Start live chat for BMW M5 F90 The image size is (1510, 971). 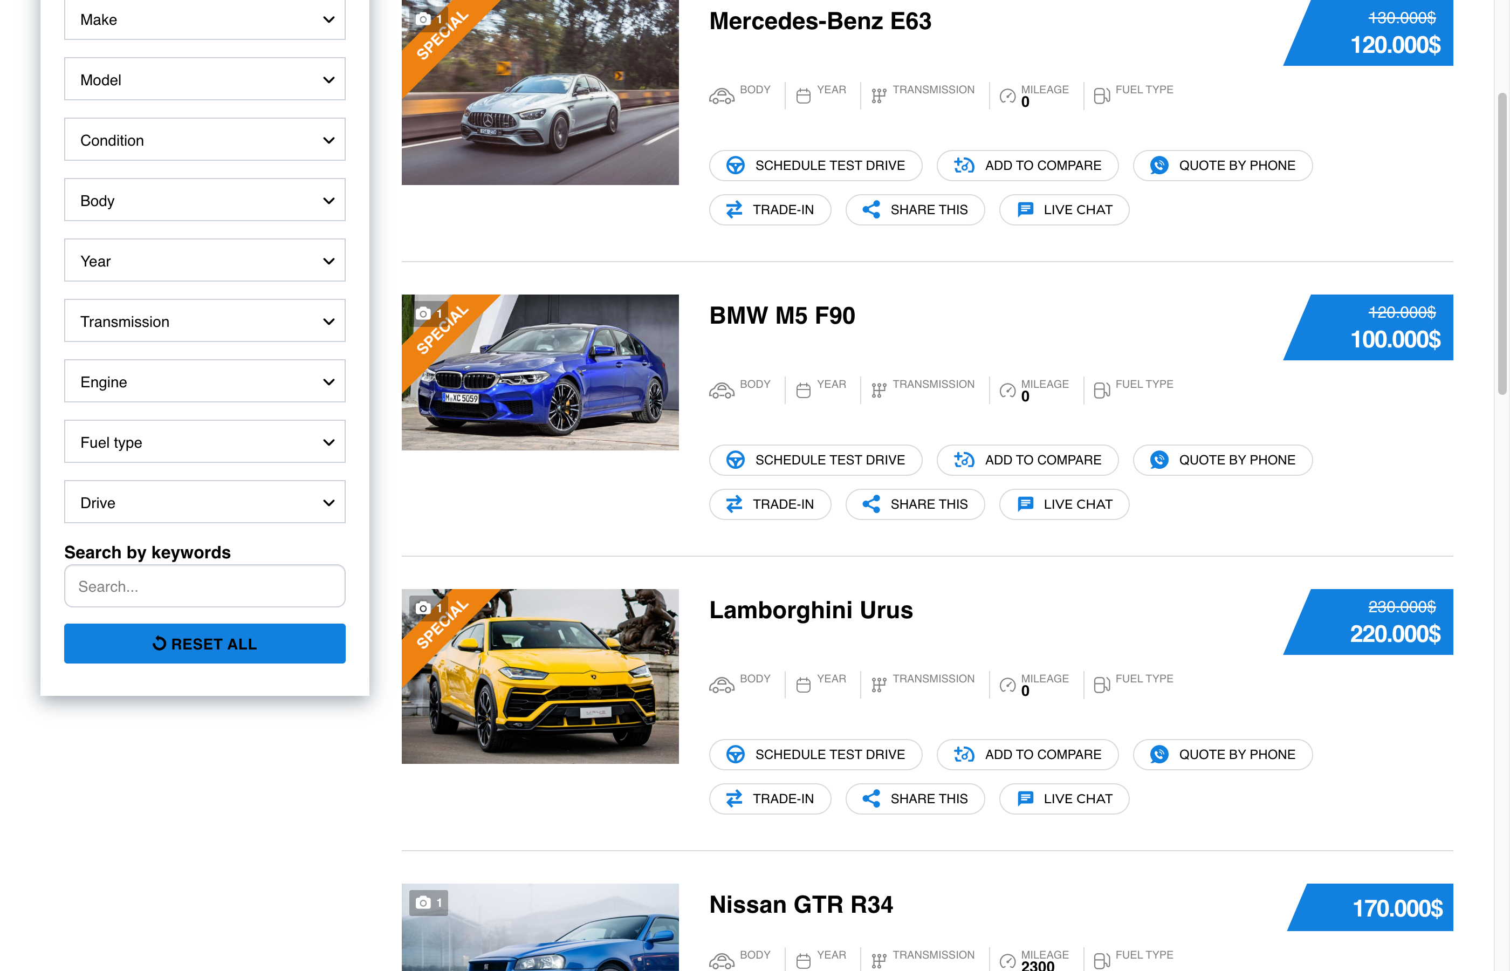1064,504
